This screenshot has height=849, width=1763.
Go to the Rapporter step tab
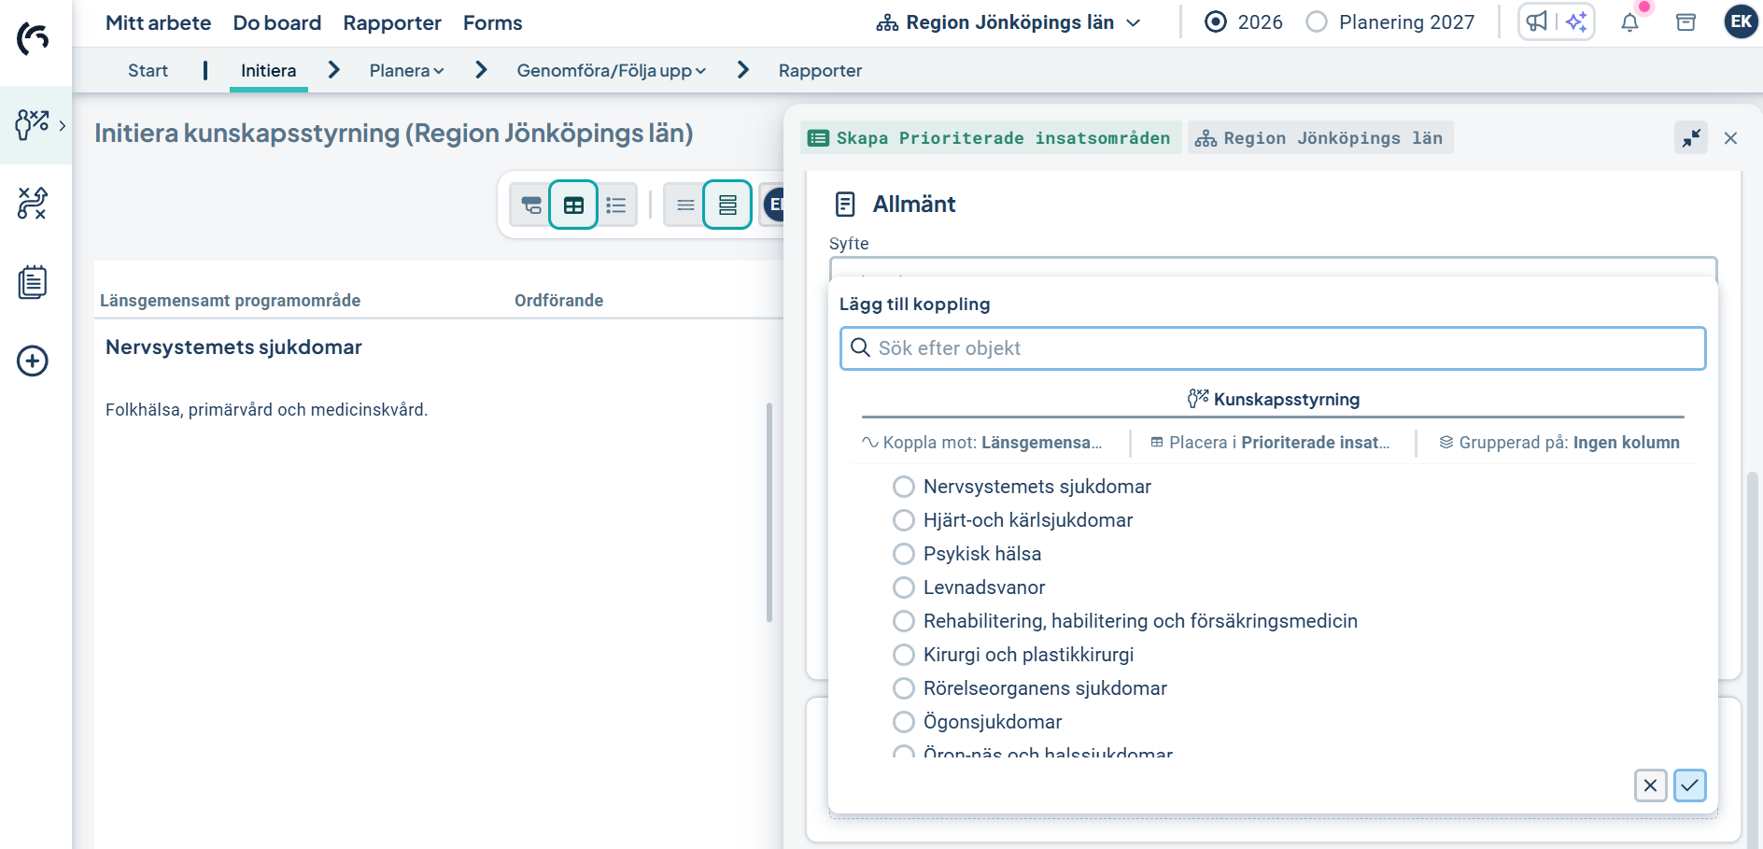pos(820,71)
